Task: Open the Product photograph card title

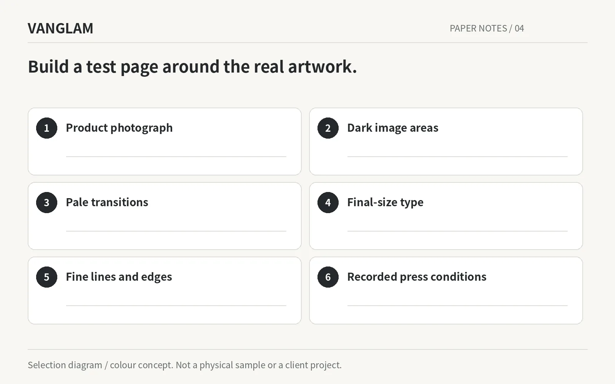Action: (119, 128)
